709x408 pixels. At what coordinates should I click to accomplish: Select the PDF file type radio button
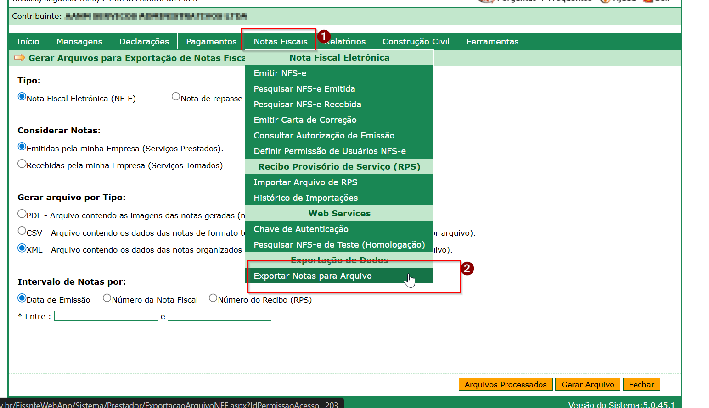[22, 214]
